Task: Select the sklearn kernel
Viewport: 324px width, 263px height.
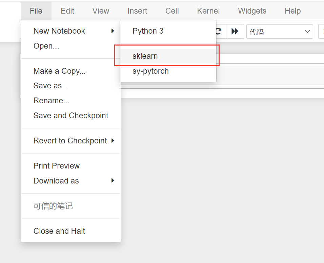Action: point(145,56)
